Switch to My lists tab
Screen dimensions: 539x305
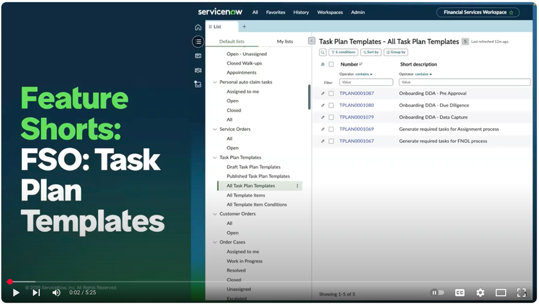pos(285,41)
